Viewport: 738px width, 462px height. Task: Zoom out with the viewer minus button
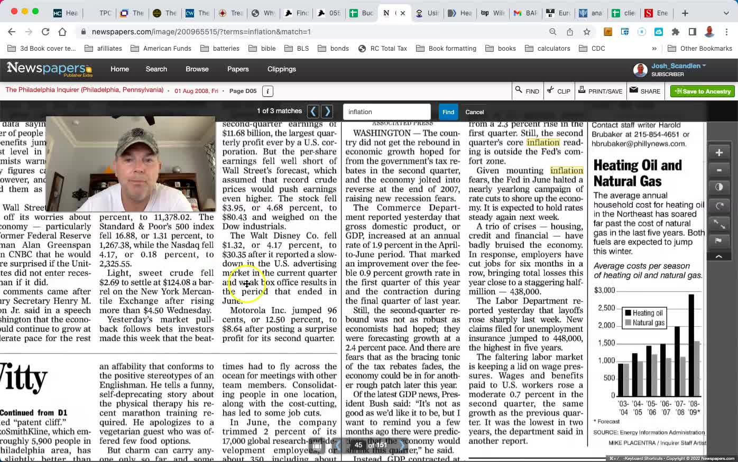(719, 170)
